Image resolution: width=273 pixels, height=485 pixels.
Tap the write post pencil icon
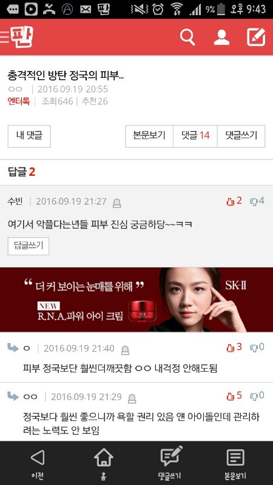256,37
